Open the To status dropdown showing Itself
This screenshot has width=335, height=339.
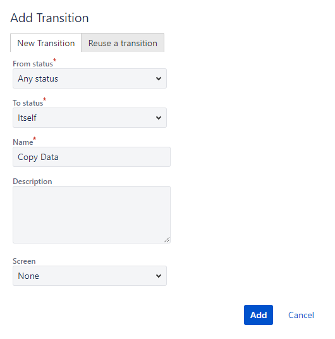tap(90, 118)
